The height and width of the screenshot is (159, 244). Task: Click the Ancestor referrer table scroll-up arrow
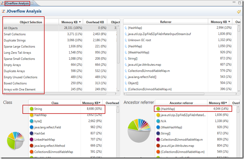pyautogui.click(x=238, y=107)
